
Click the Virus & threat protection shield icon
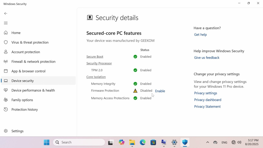tap(6, 42)
